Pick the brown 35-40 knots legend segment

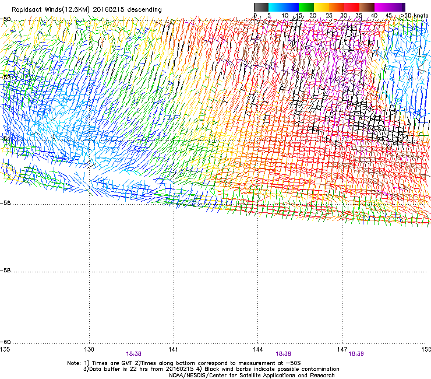pos(367,7)
